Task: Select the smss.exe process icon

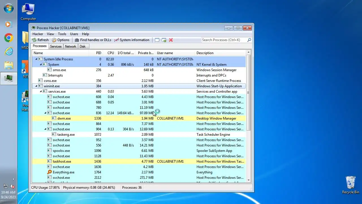Action: pos(49,70)
